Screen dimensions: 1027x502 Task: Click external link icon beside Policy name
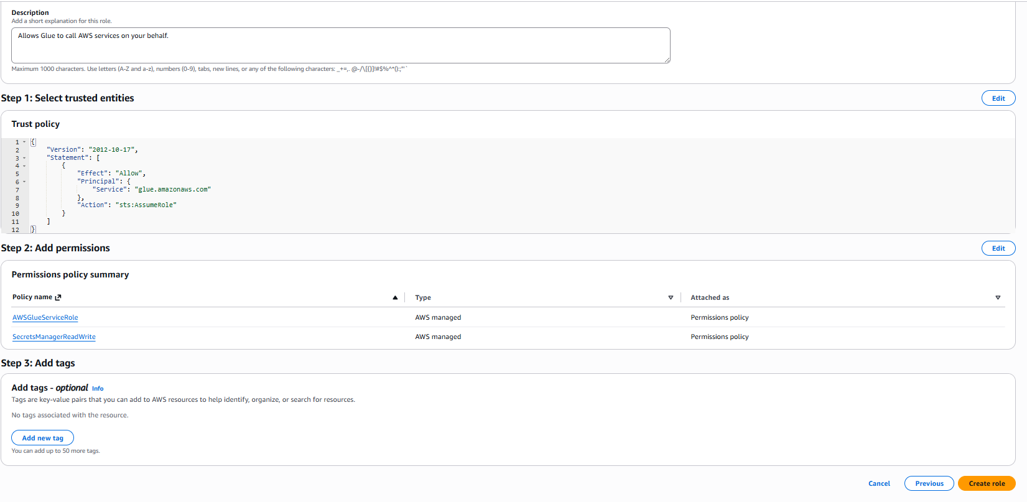tap(58, 297)
